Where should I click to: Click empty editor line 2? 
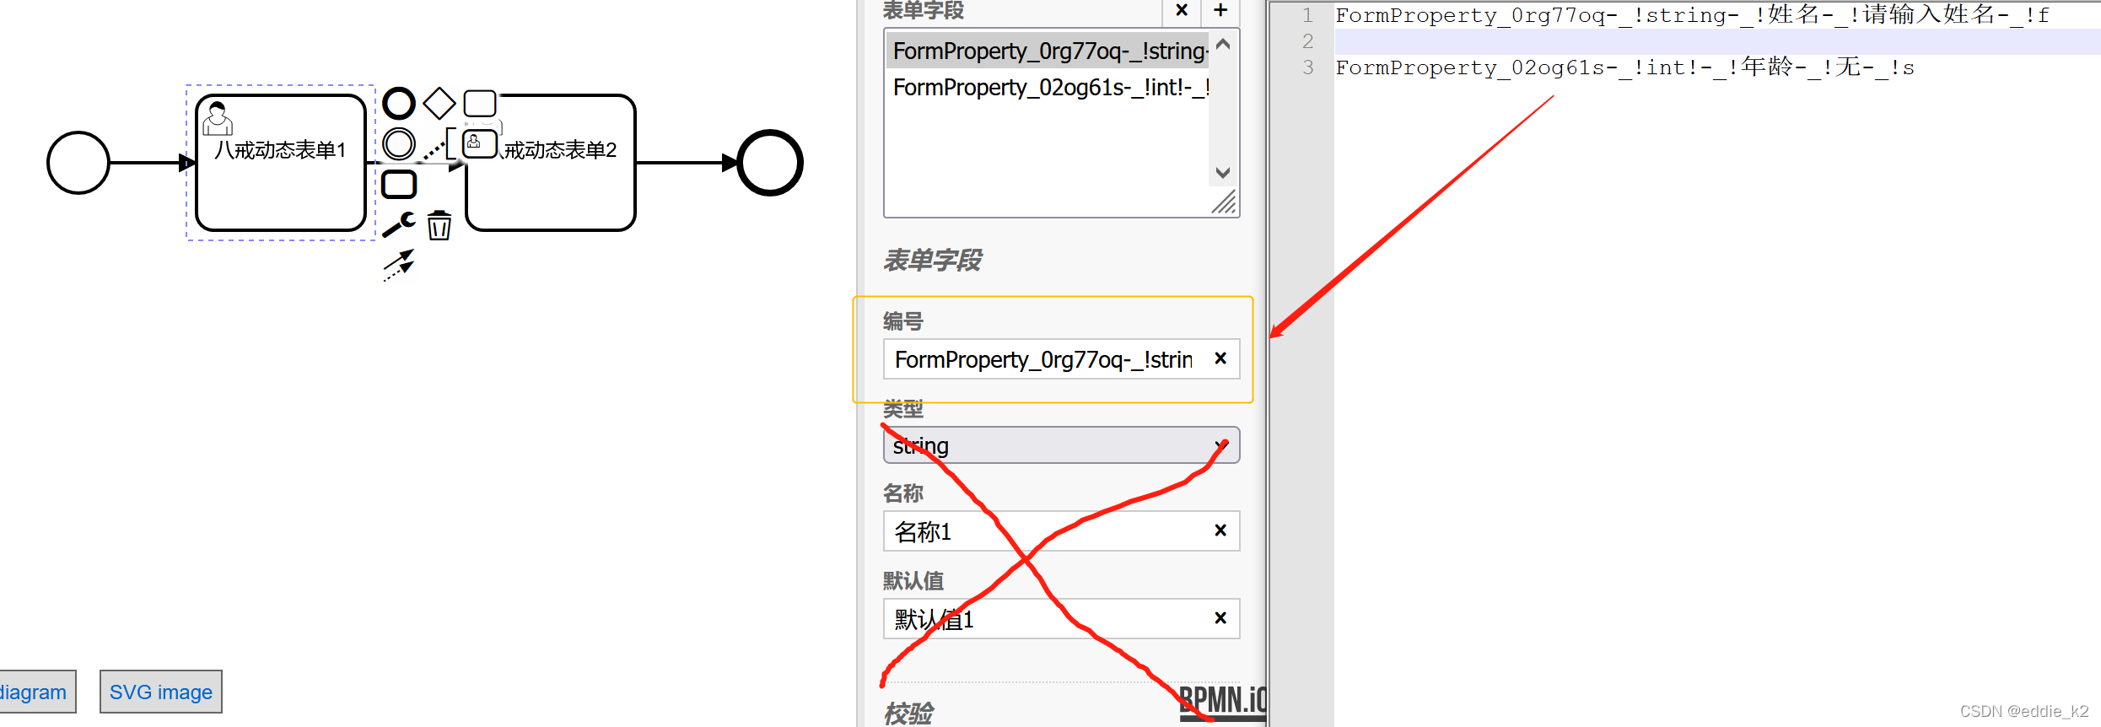coord(1717,41)
